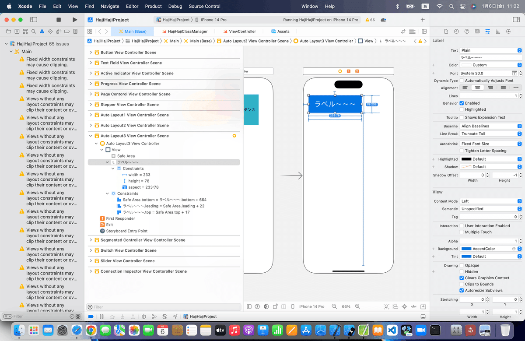Zoom out the storyboard canvas
The width and height of the screenshot is (525, 341).
coord(334,306)
